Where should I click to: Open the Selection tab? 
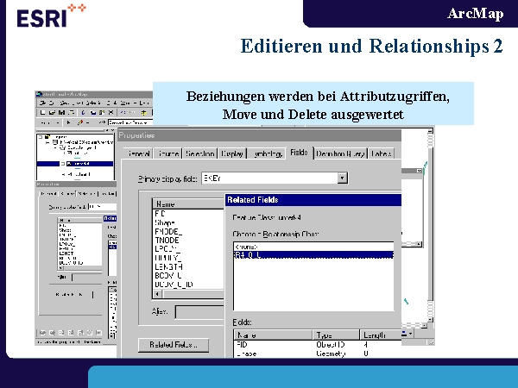pos(200,153)
